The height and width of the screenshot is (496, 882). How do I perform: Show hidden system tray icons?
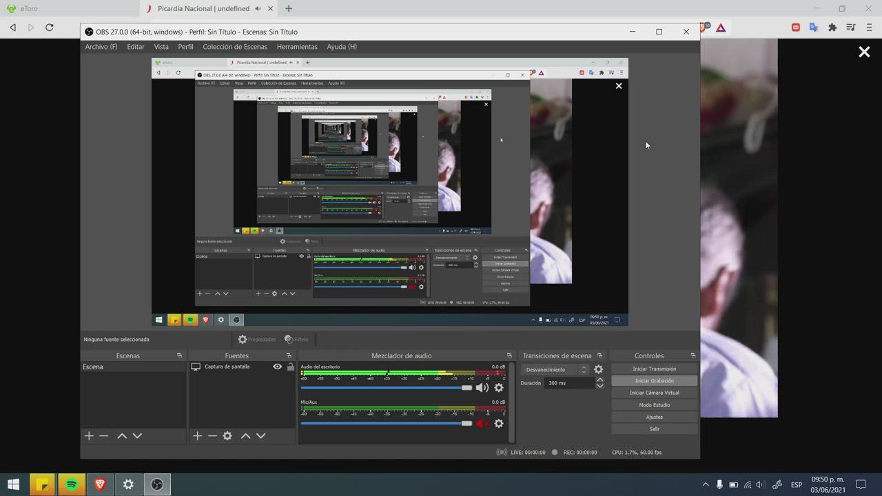[x=705, y=484]
